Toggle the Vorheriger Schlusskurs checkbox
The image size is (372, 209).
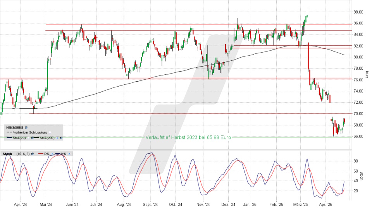point(50,132)
